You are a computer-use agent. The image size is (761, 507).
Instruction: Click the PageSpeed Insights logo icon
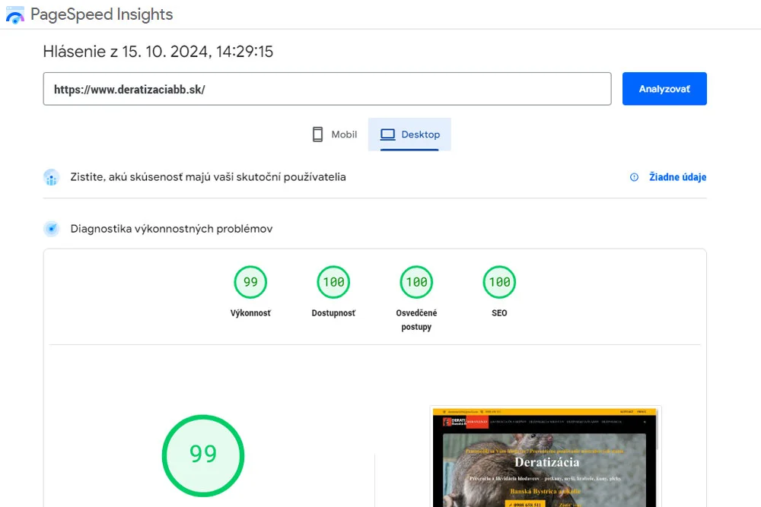coord(14,14)
